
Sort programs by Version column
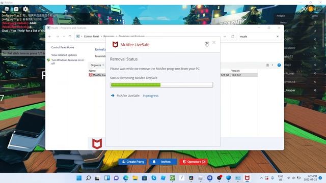click(x=235, y=71)
